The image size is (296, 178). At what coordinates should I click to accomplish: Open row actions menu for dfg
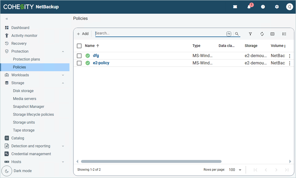click(x=289, y=56)
